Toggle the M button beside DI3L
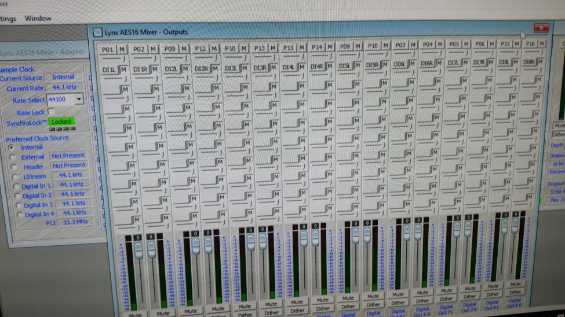The height and width of the screenshot is (317, 565). (245, 68)
